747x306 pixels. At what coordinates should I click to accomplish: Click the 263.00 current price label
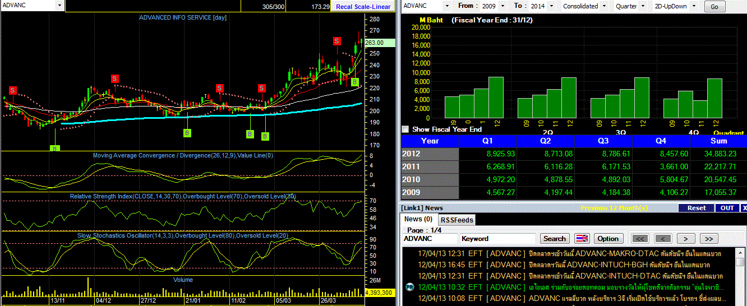click(x=380, y=43)
